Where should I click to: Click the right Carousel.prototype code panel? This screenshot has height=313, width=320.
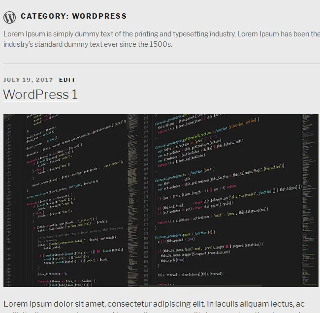click(x=222, y=197)
